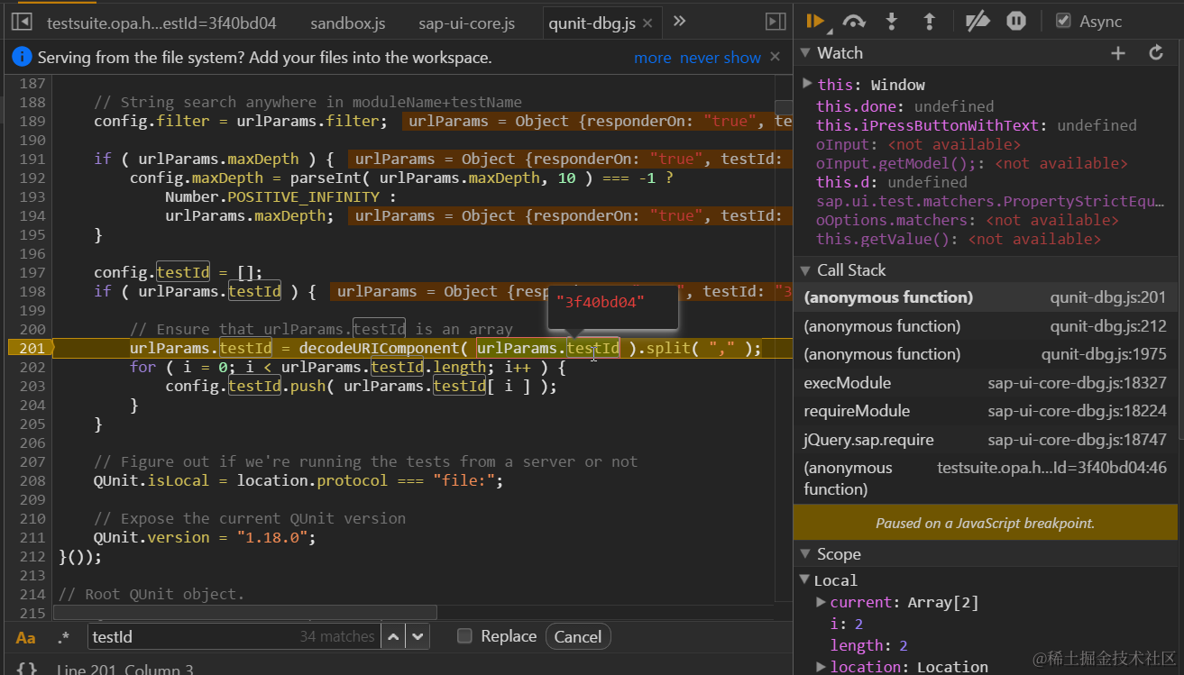The height and width of the screenshot is (675, 1184).
Task: Expand the 'this: Window' watch entry
Action: click(807, 84)
